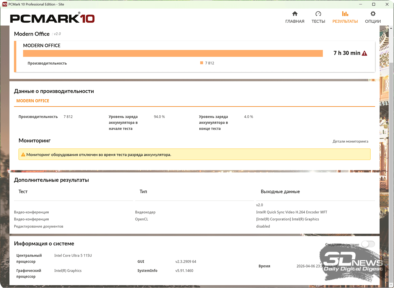The image size is (394, 288).
Task: Click the Тест column header
Action: (23, 192)
